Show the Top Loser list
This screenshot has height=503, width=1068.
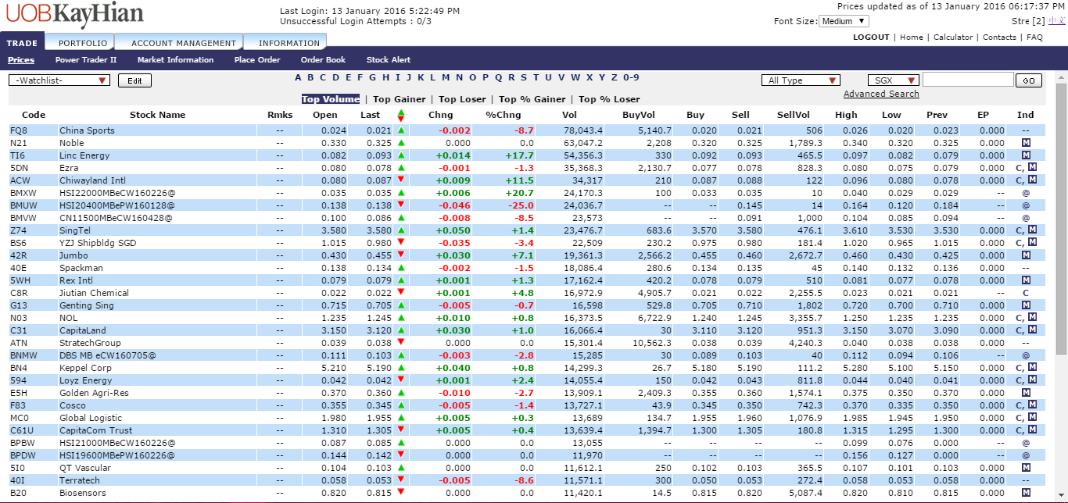pyautogui.click(x=462, y=99)
